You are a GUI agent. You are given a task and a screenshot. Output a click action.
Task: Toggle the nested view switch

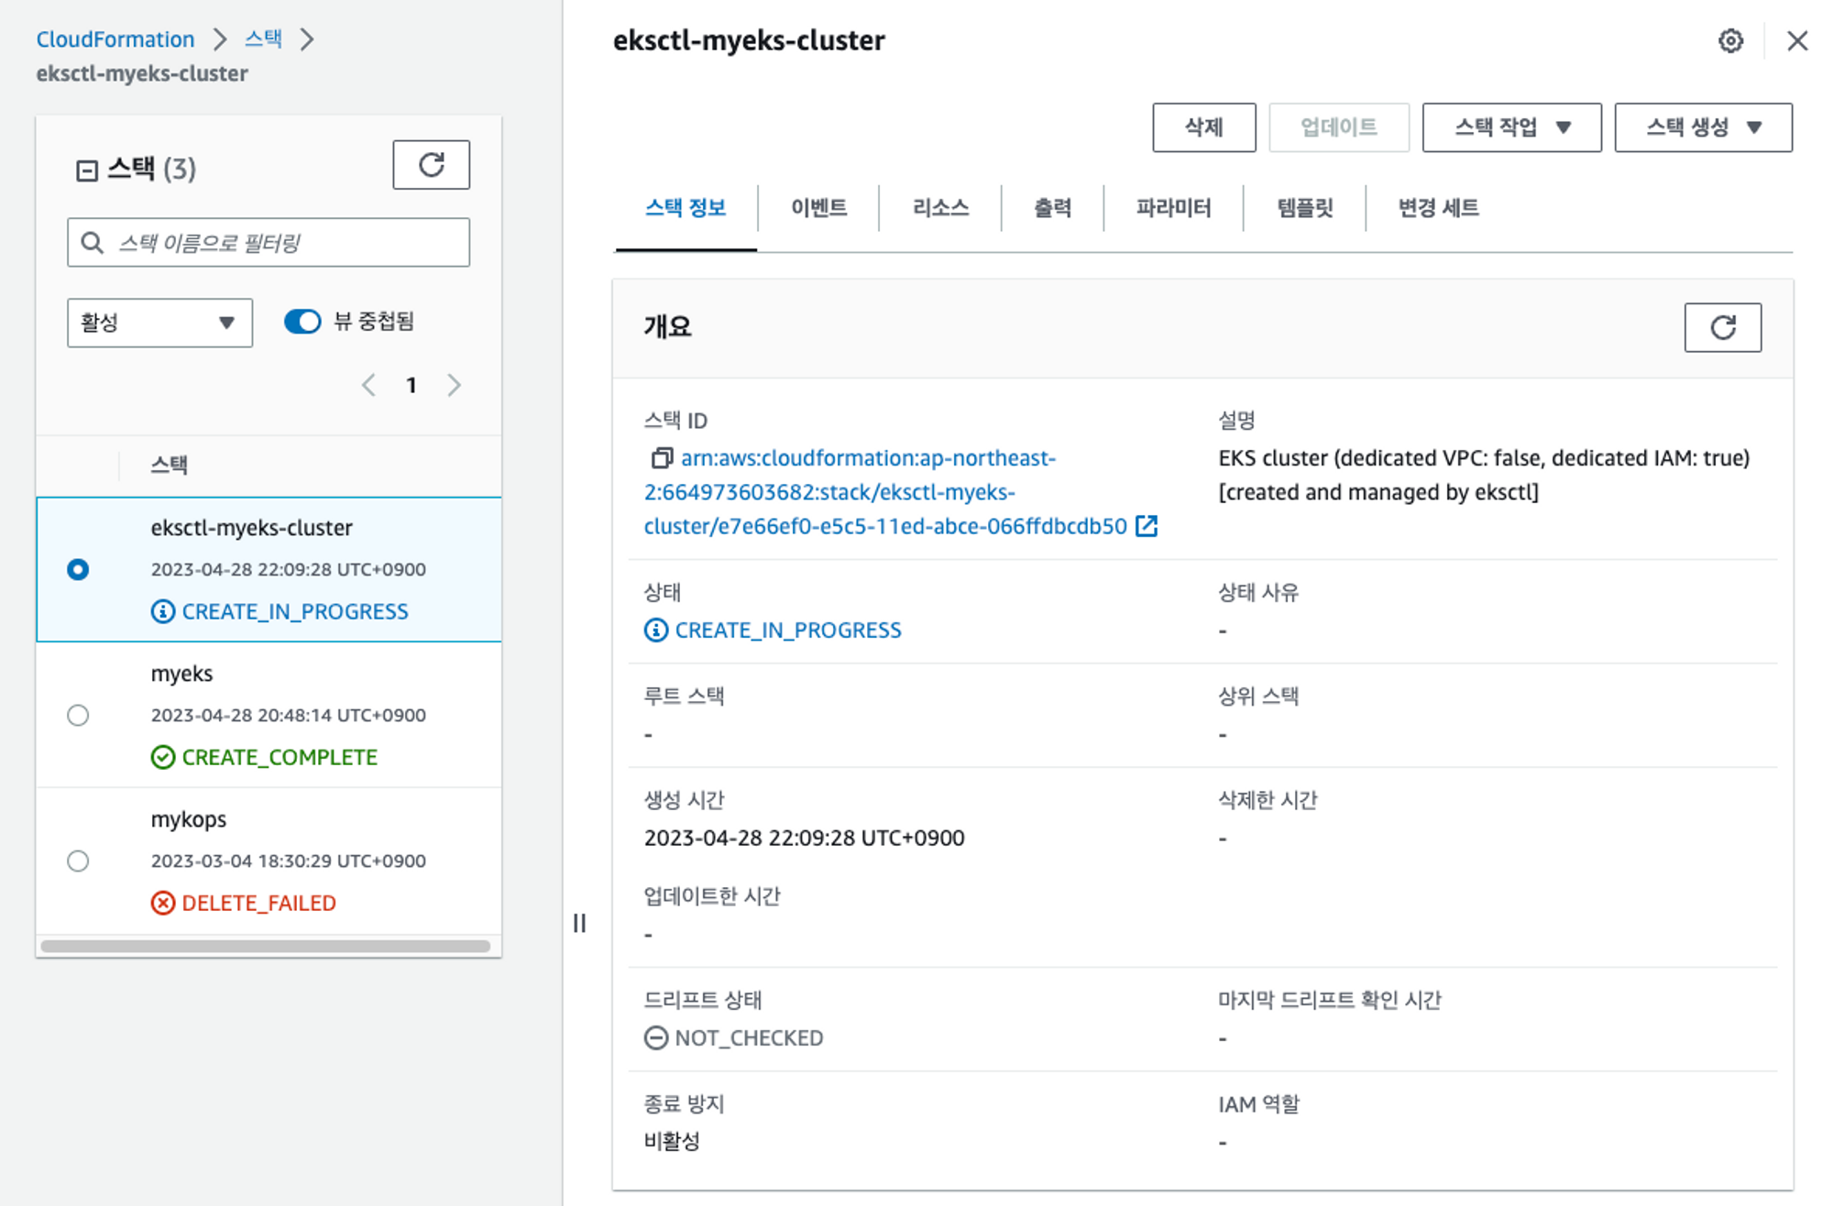point(302,322)
